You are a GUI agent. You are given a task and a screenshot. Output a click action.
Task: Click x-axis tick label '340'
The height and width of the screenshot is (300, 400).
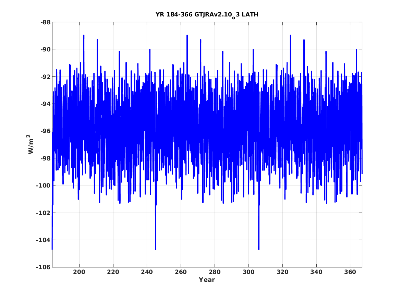click(316, 272)
